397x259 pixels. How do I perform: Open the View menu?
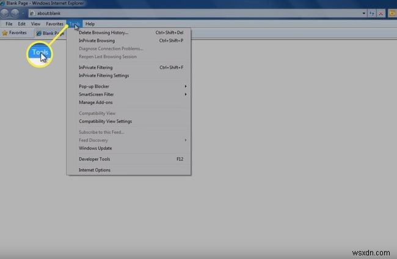(x=35, y=24)
